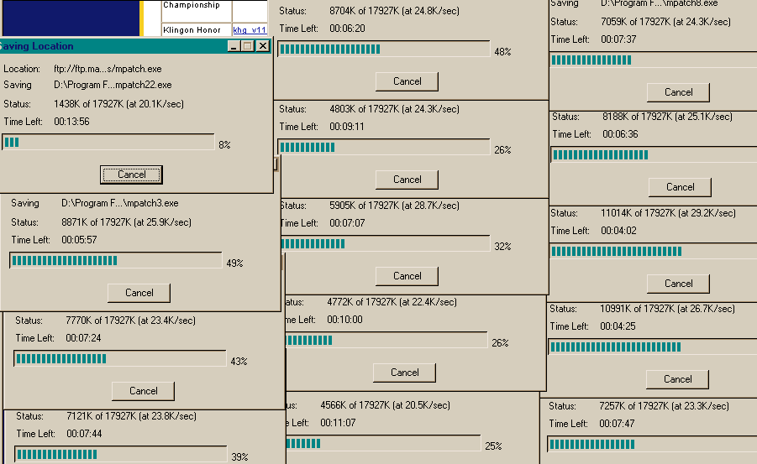Click the location text ftp://ftp.ma...s/mpatch.exe
Screen dimensions: 757x464
pyautogui.click(x=108, y=69)
